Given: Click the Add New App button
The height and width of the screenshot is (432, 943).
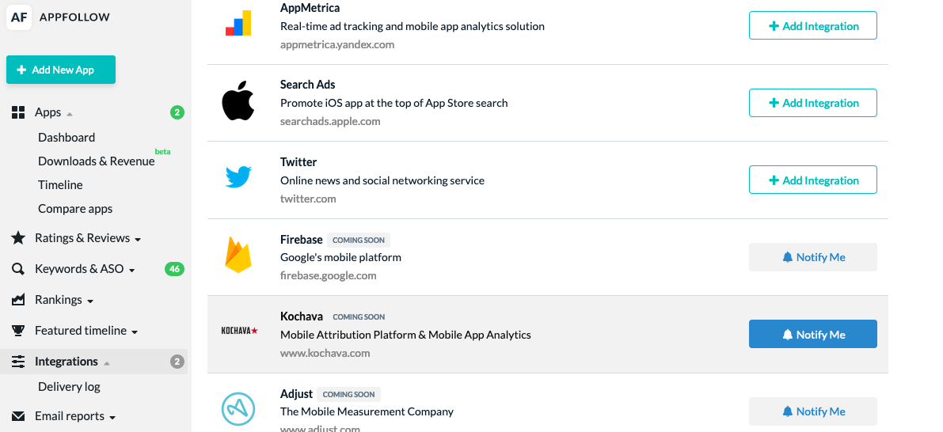Looking at the screenshot, I should coord(61,70).
